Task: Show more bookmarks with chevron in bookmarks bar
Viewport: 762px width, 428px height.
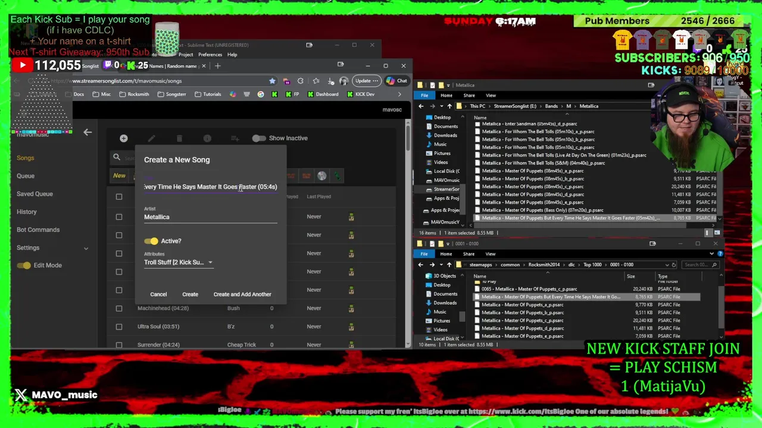Action: [x=399, y=94]
